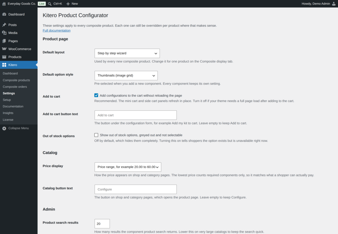338x234 pixels.
Task: Click the Kitero Product Configurator heading
Action: 76,15
